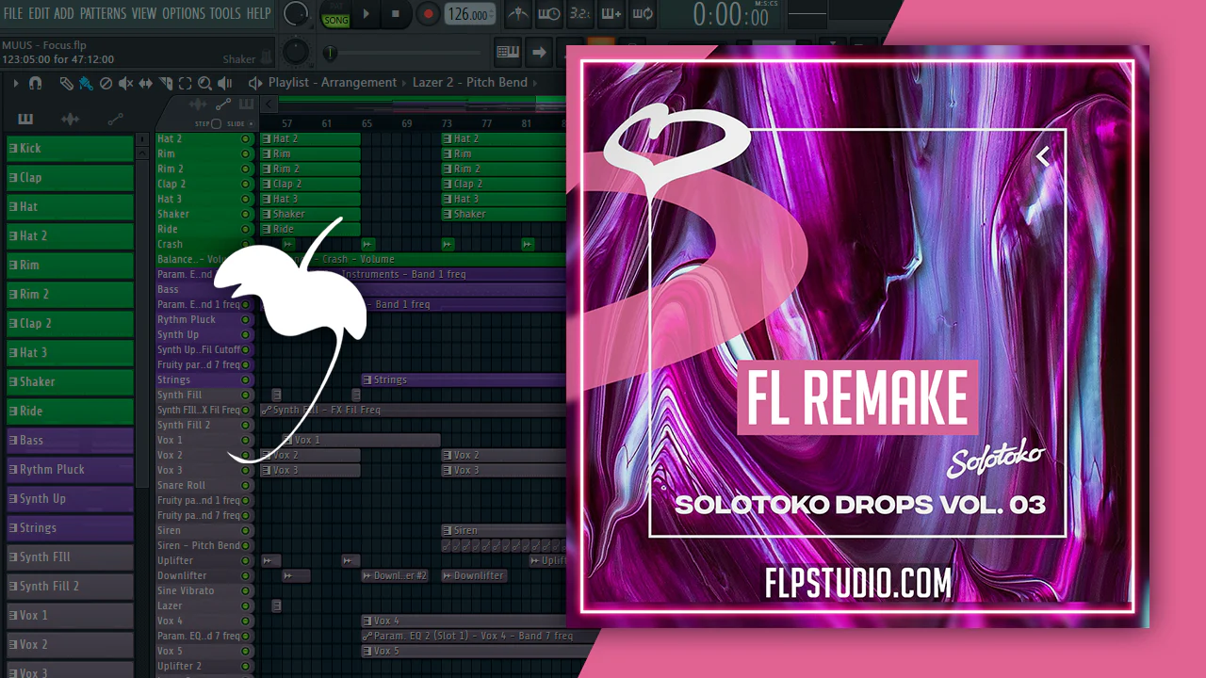Arm recording with the Record button
This screenshot has width=1206, height=678.
click(428, 14)
